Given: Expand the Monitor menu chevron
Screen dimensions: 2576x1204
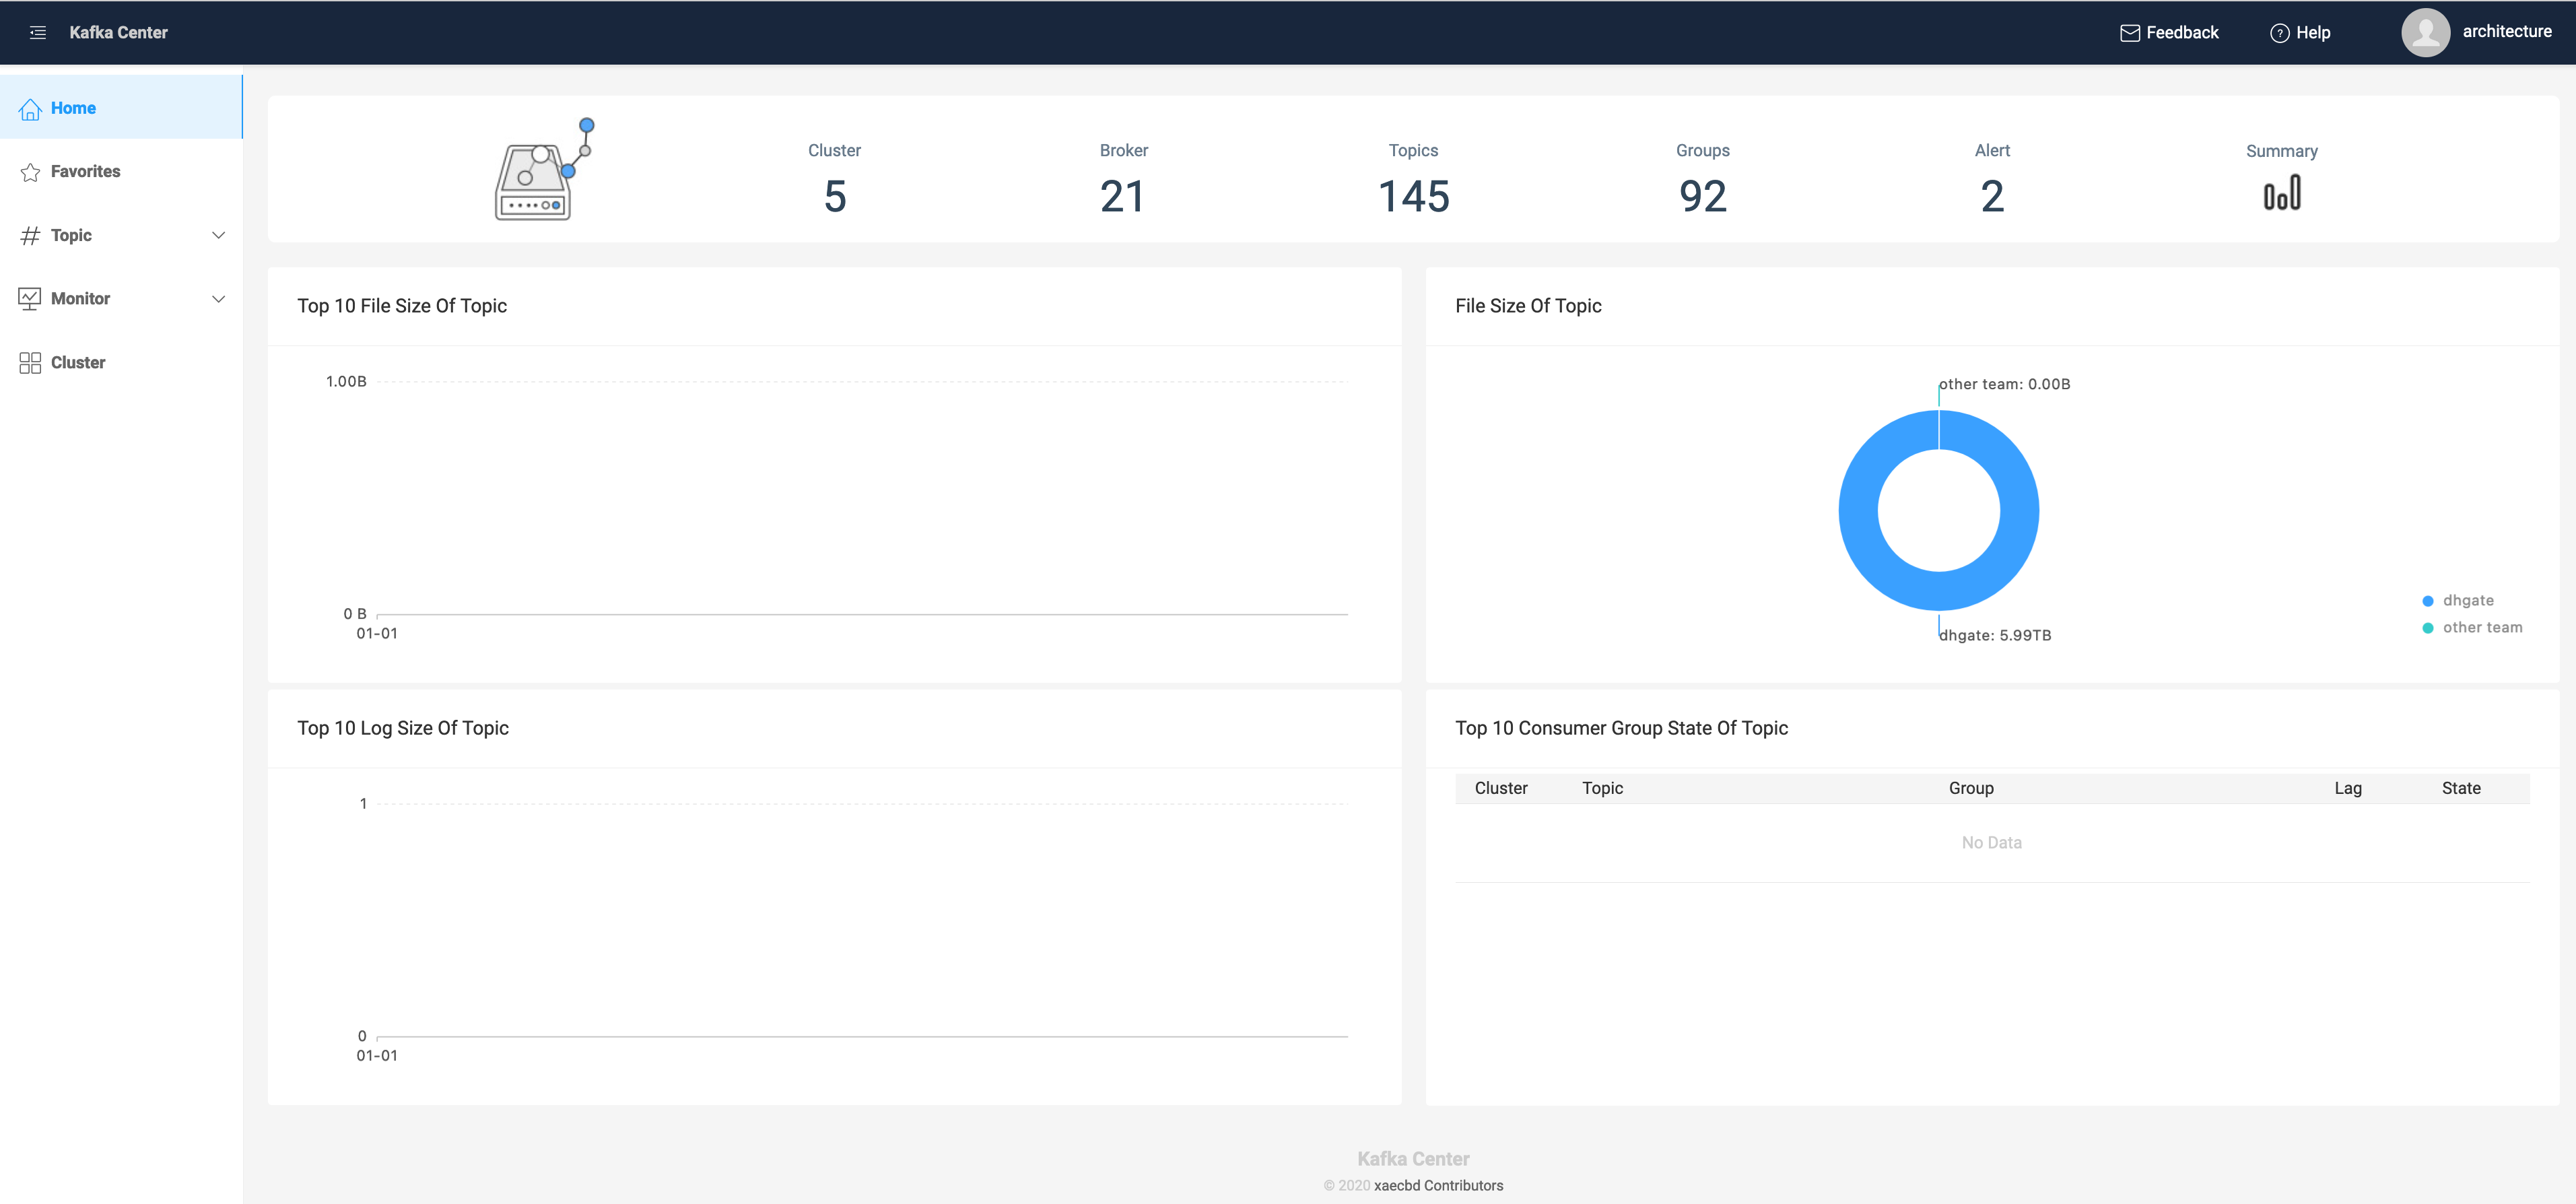Looking at the screenshot, I should [x=218, y=299].
